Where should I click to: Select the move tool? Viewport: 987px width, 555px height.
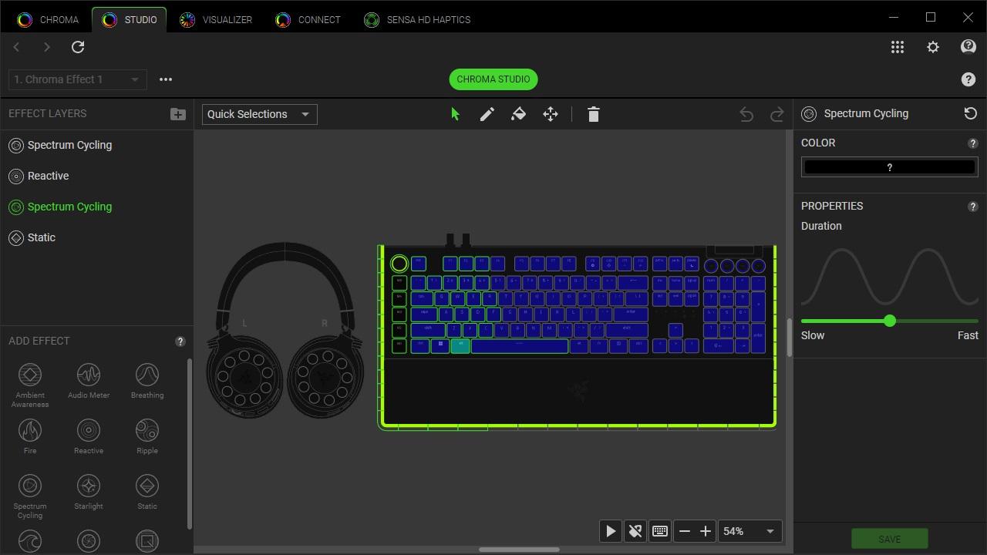tap(551, 114)
